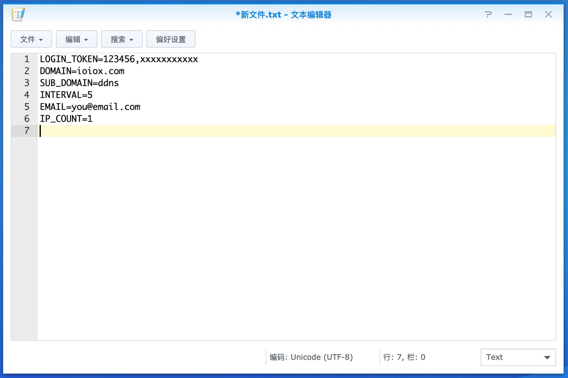
Task: Click the INTERVAL=5 line
Action: [x=66, y=95]
